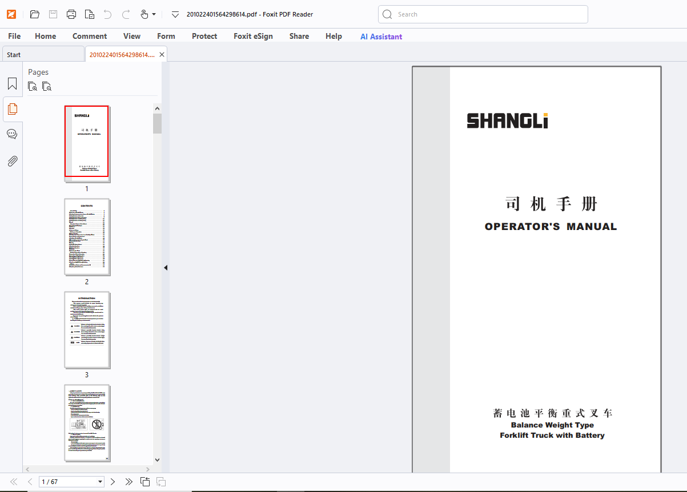
Task: Open the AI Assistant tab
Action: tap(381, 37)
